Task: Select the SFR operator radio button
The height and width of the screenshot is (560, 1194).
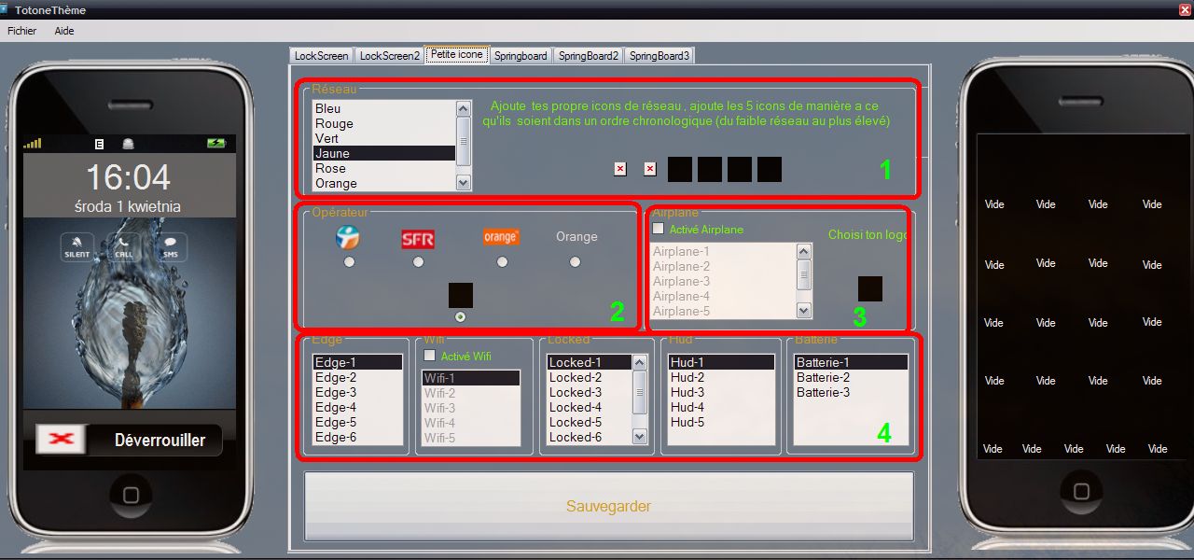Action: click(x=418, y=262)
